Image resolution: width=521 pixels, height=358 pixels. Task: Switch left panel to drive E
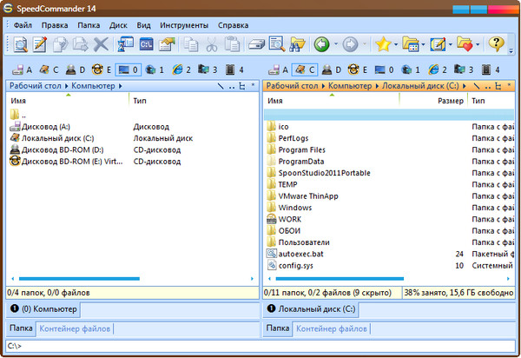click(100, 69)
